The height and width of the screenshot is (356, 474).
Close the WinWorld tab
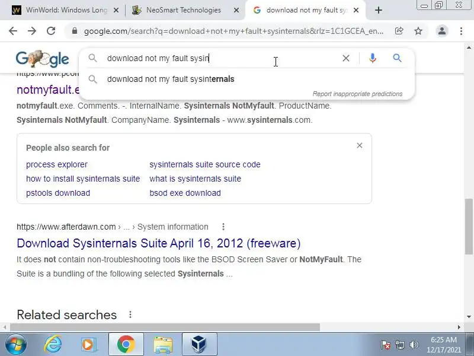coord(116,10)
